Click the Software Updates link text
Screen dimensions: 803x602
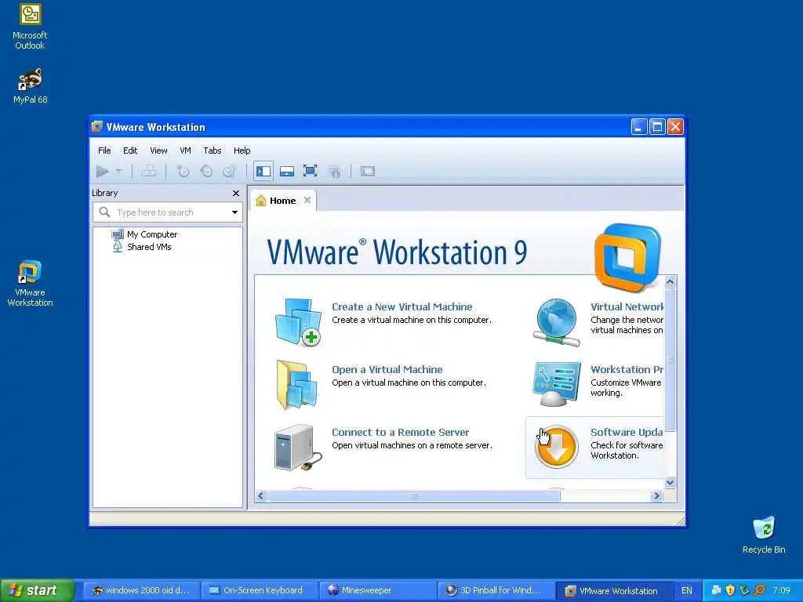pos(627,432)
